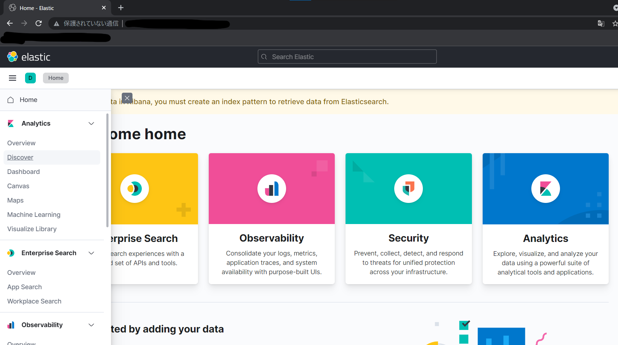This screenshot has width=618, height=345.
Task: Click the Home breadcrumb badge
Action: click(56, 78)
